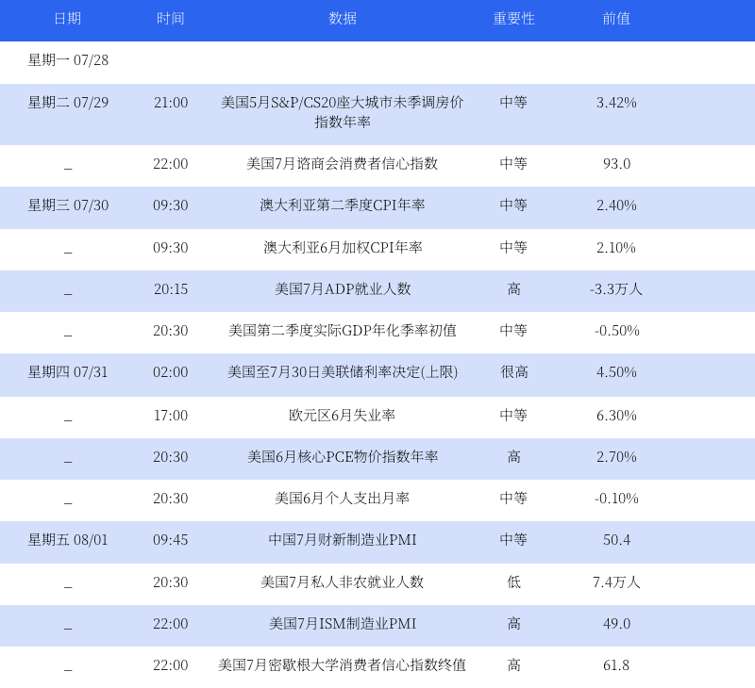Click 美国第二季度实际GDP年化季率初值 entry
The image size is (755, 688).
pos(343,331)
